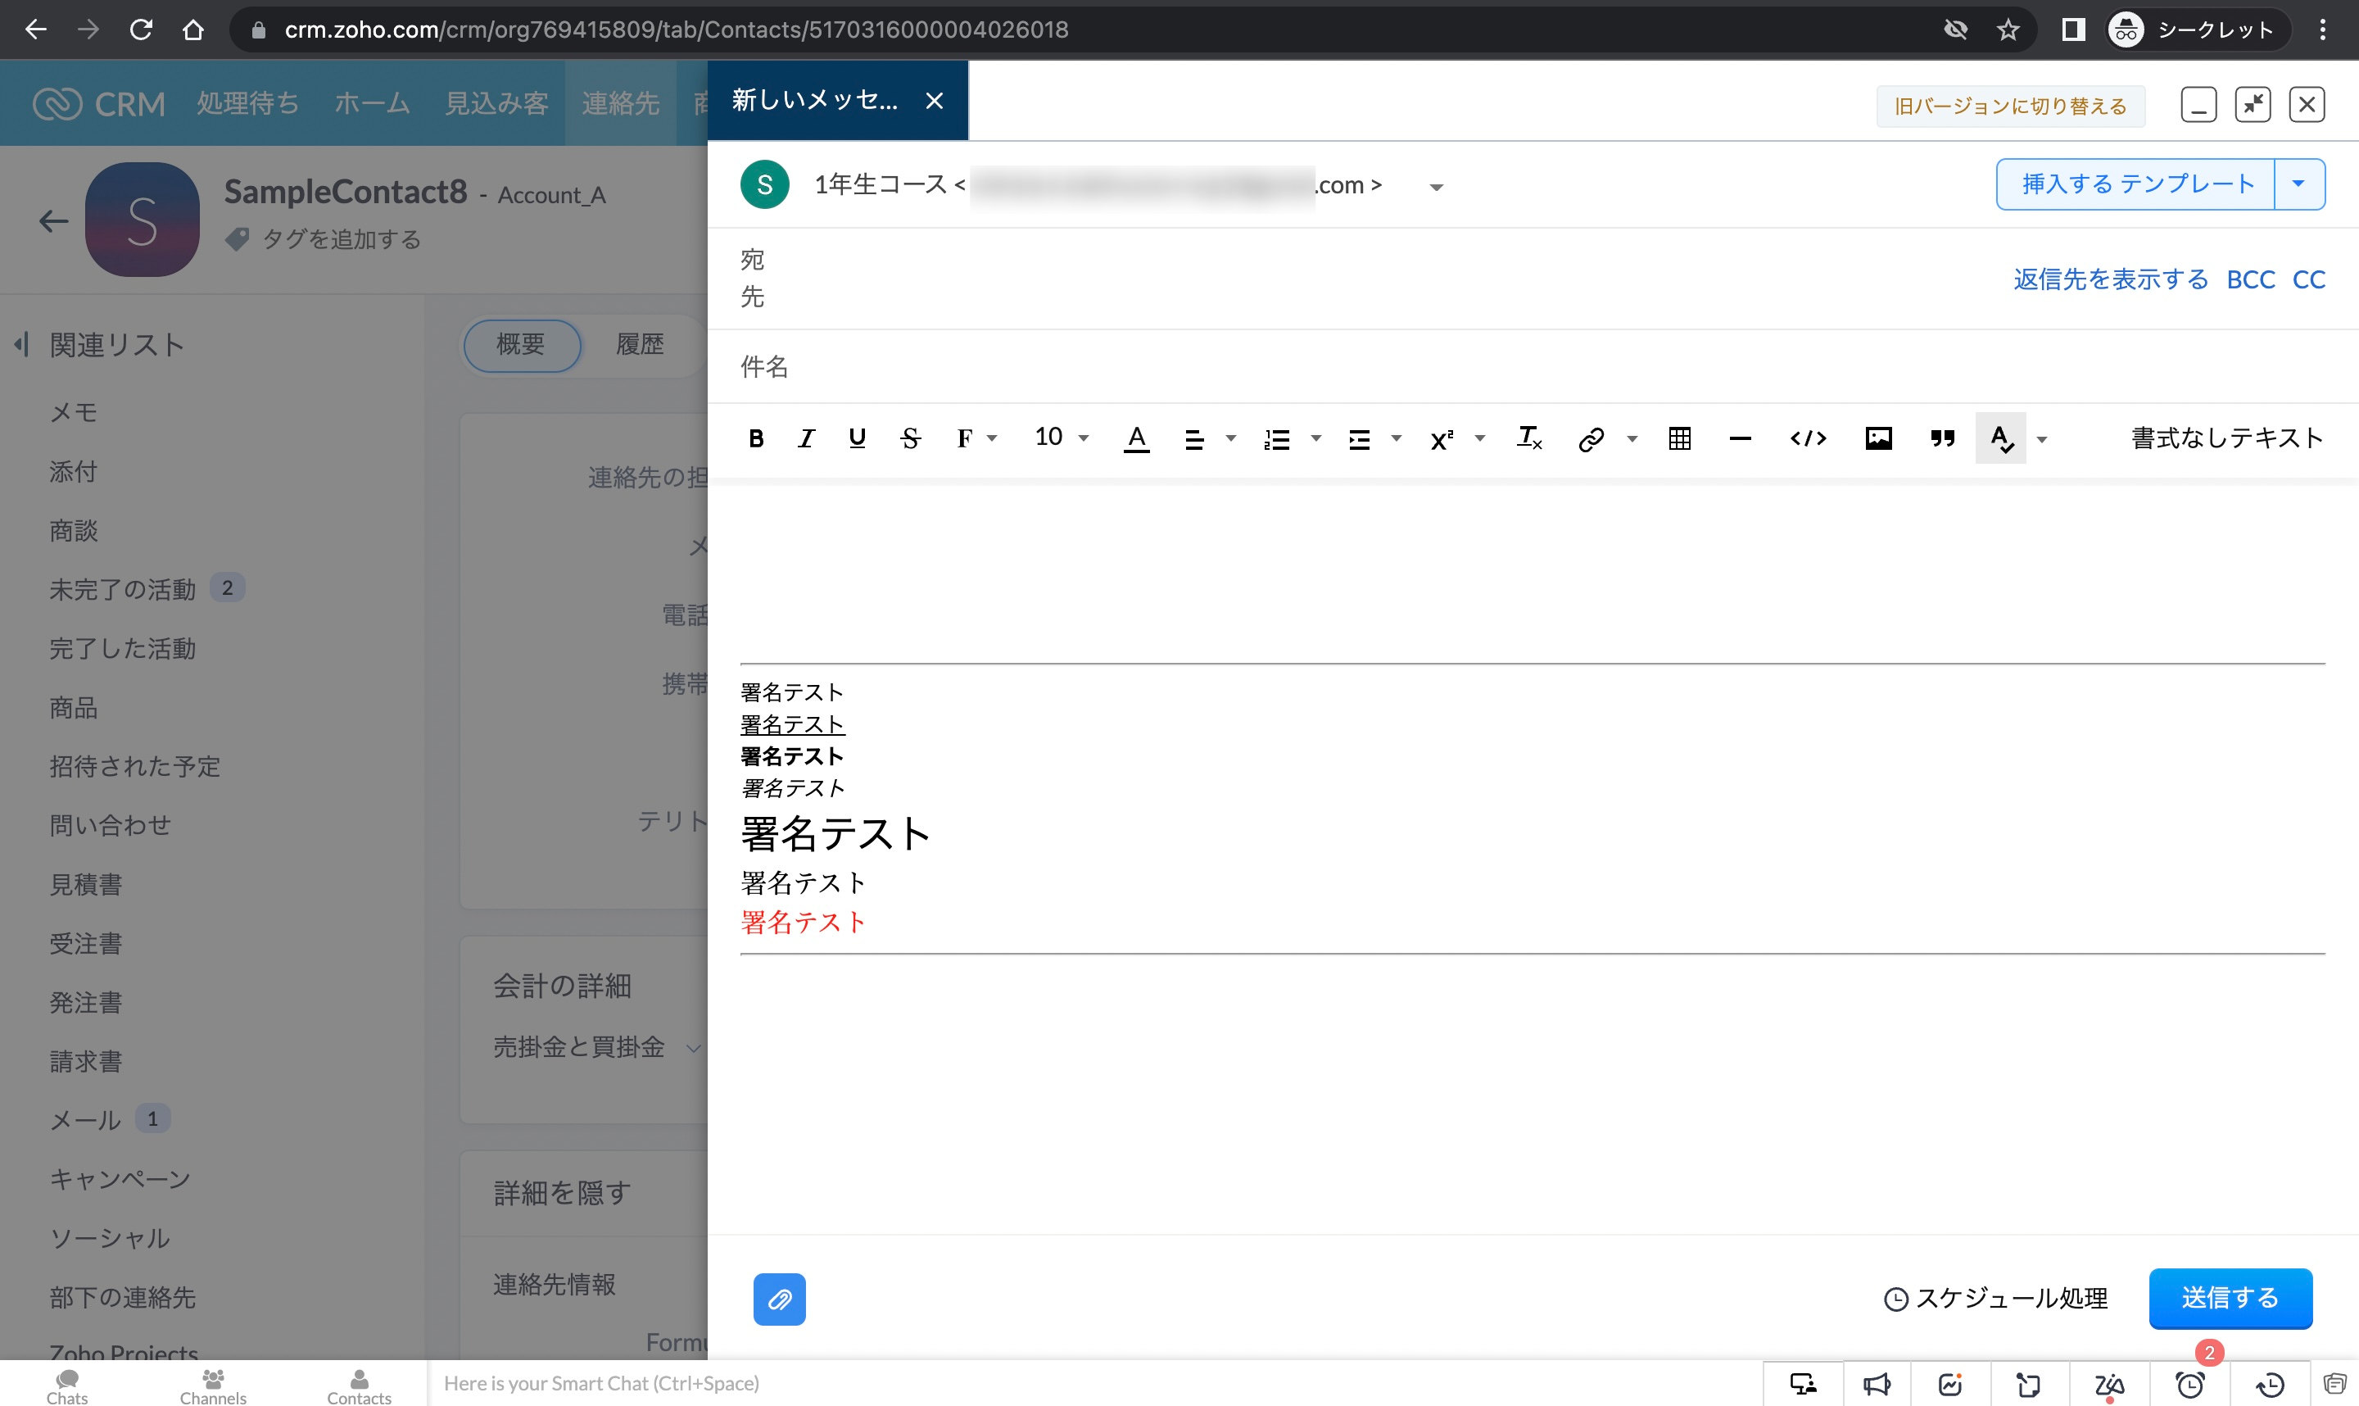Click the attachment paperclip button

click(778, 1299)
